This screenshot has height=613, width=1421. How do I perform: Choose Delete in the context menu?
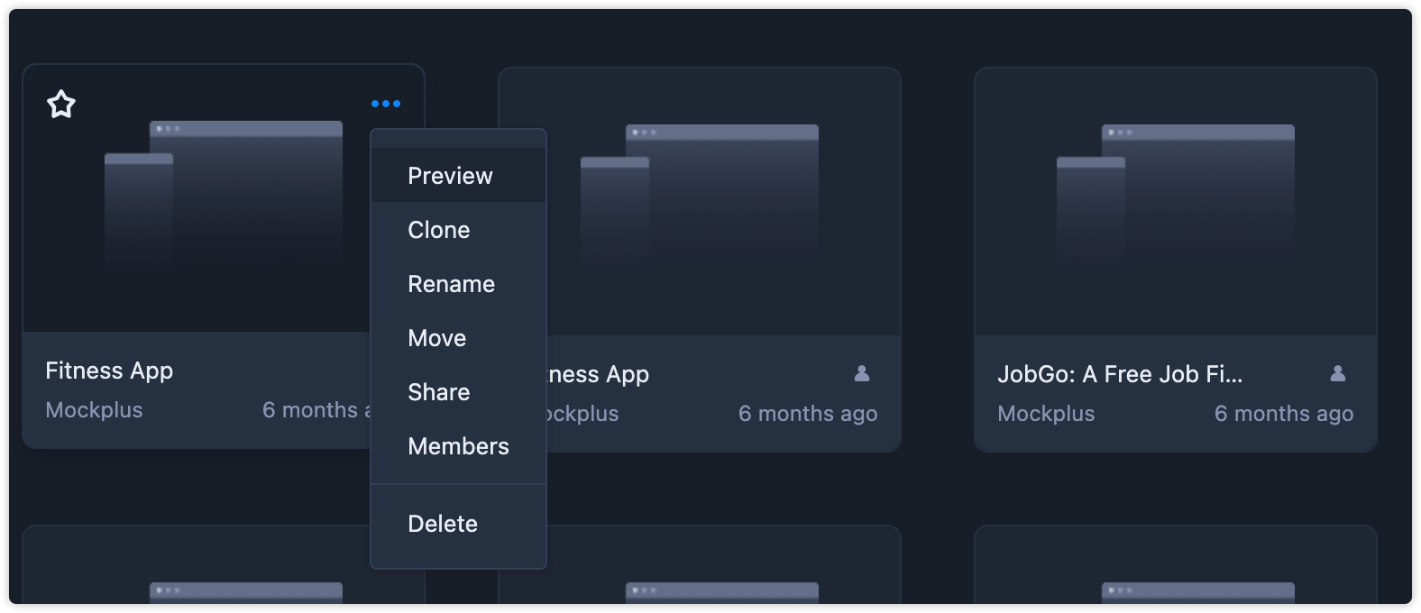pyautogui.click(x=458, y=524)
